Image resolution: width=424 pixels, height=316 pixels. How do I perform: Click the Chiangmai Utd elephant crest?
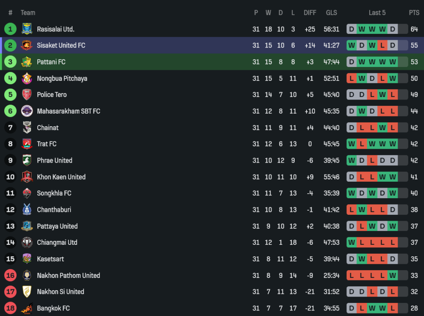click(27, 242)
